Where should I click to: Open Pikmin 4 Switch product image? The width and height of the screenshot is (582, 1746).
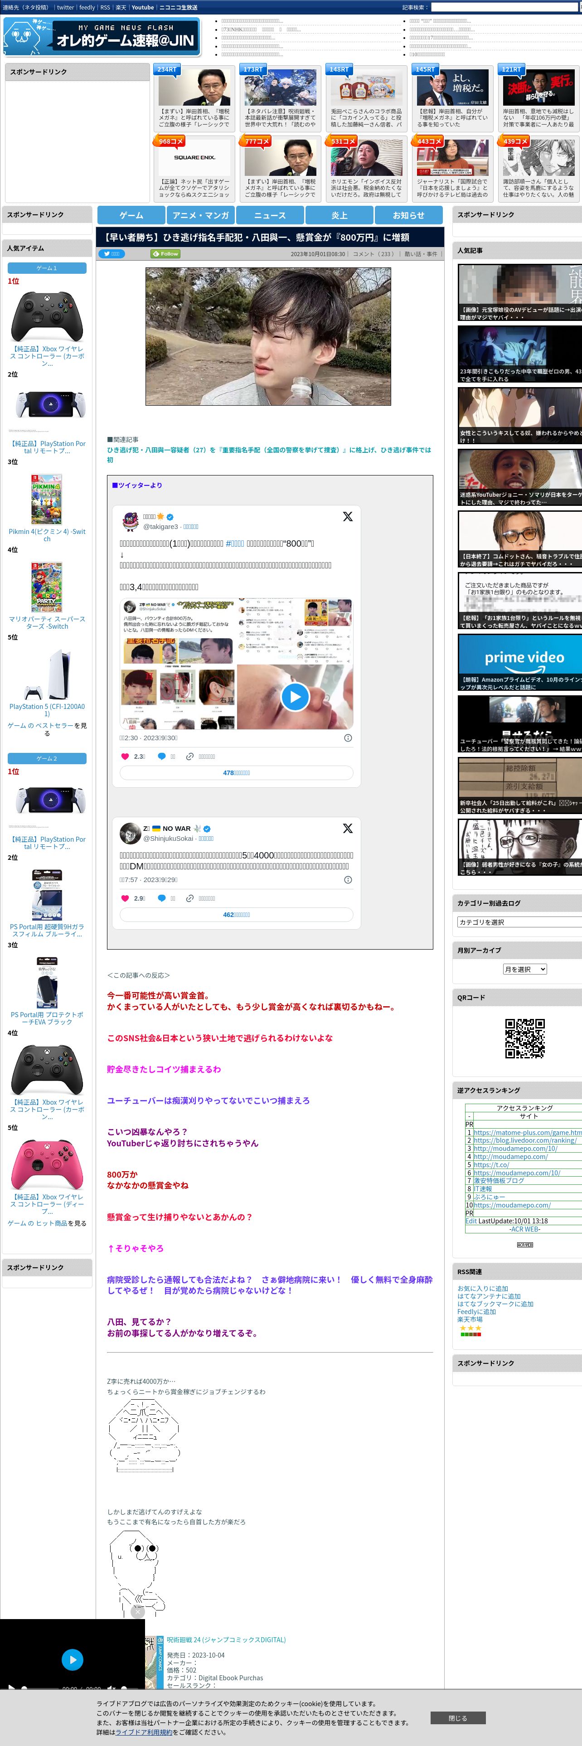tap(47, 499)
